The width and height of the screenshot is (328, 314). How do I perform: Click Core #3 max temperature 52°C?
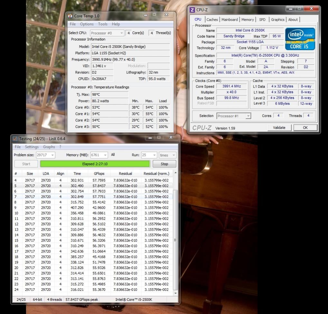point(149,127)
